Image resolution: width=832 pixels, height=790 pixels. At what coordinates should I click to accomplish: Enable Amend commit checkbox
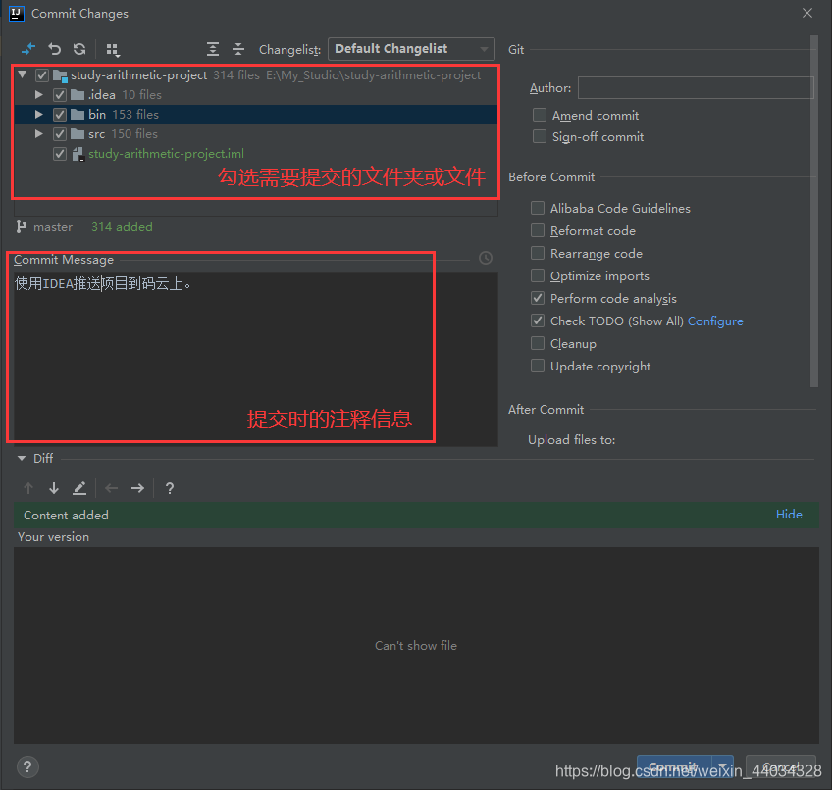point(539,115)
